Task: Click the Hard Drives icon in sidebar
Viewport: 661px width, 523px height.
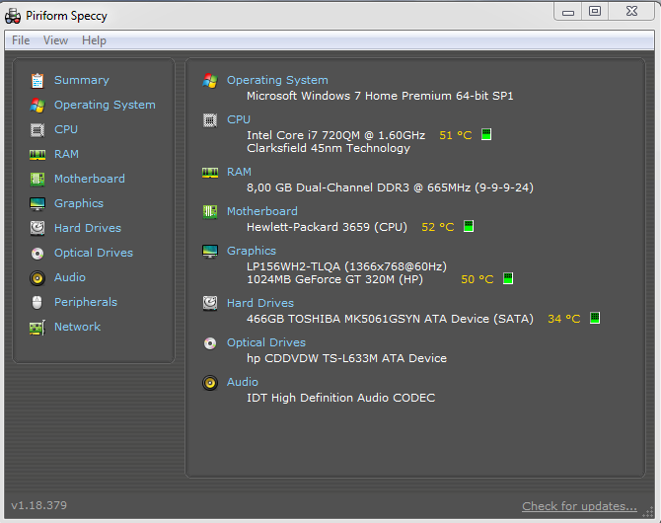Action: pos(37,228)
